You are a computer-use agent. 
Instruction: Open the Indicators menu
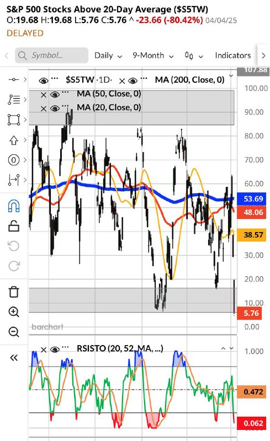coord(233,56)
